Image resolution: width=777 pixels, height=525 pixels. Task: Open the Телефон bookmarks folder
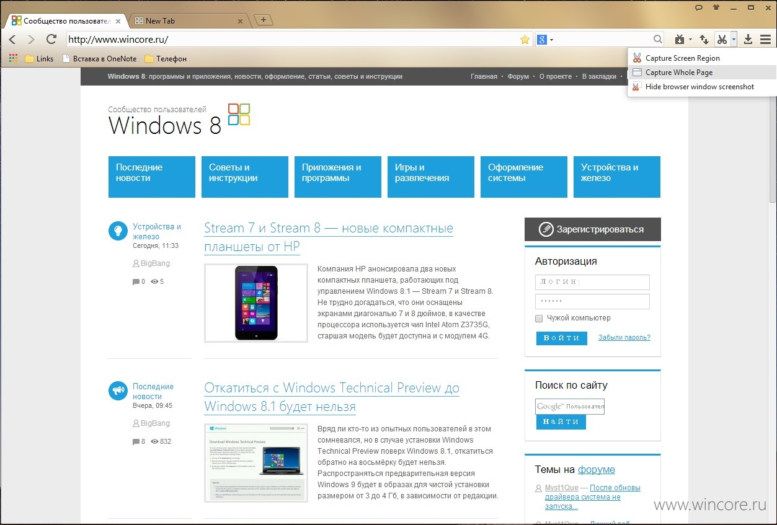tap(166, 59)
